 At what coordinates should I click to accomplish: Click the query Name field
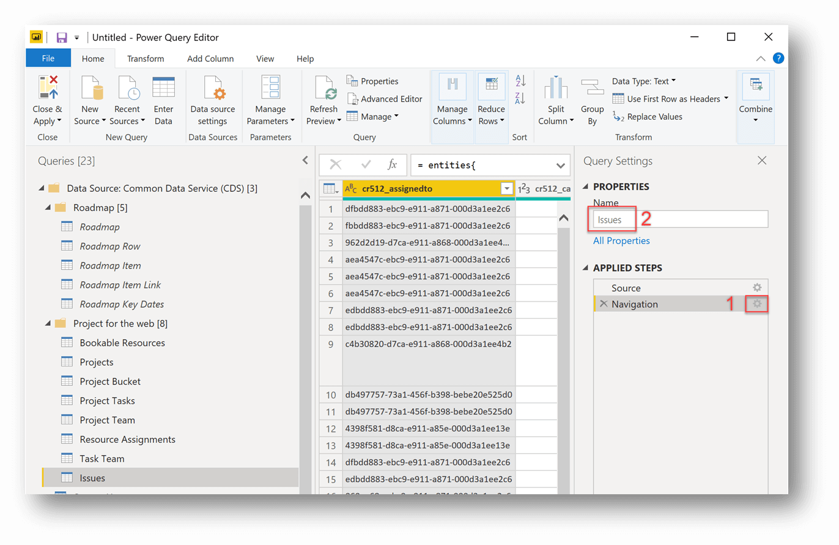[680, 220]
